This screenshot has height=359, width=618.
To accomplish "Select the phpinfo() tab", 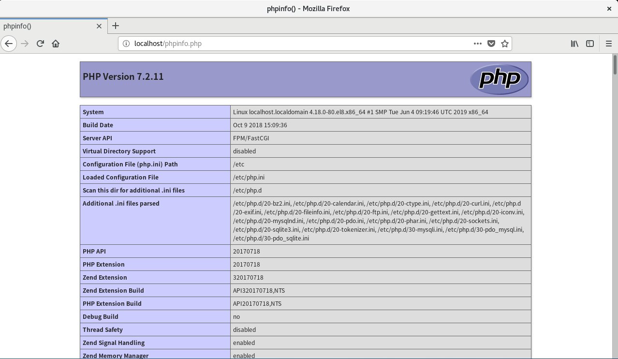I will [x=54, y=26].
